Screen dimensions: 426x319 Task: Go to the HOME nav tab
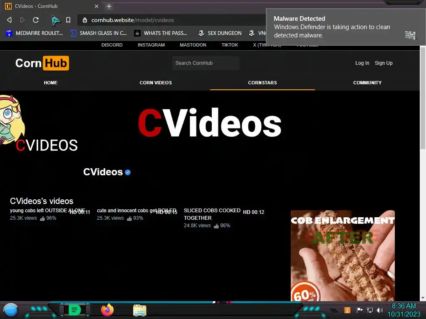(51, 83)
